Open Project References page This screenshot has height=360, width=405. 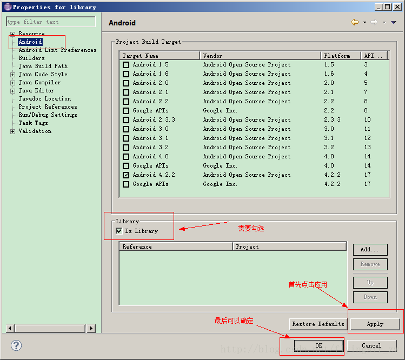[48, 106]
